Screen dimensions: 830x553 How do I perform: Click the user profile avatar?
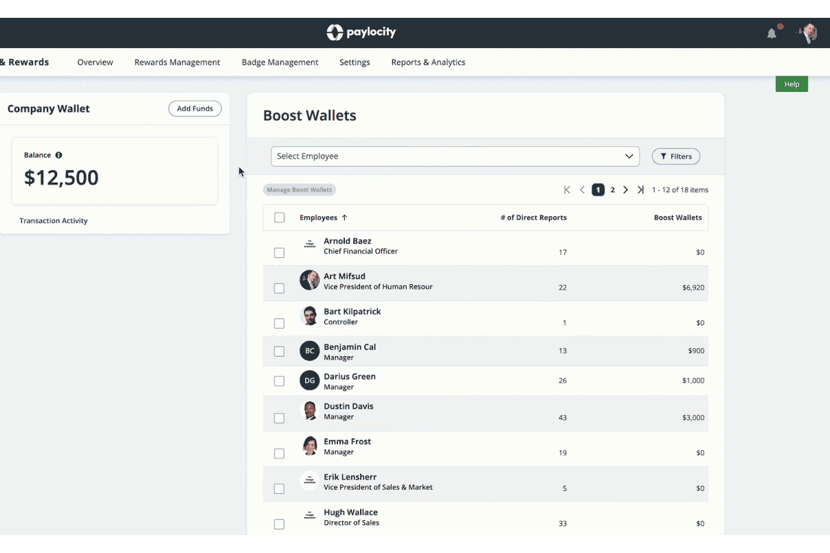[808, 32]
